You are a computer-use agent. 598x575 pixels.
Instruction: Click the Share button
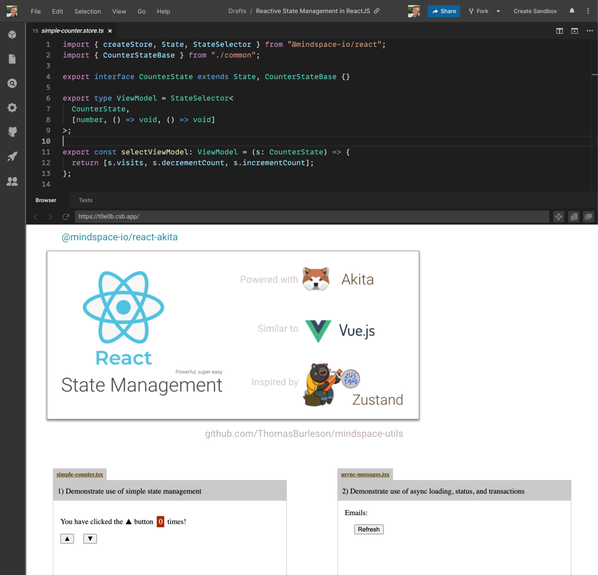click(444, 11)
